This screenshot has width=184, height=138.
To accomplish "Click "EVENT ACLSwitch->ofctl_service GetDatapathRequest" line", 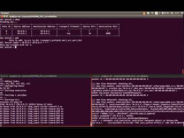I will (x=120, y=118).
